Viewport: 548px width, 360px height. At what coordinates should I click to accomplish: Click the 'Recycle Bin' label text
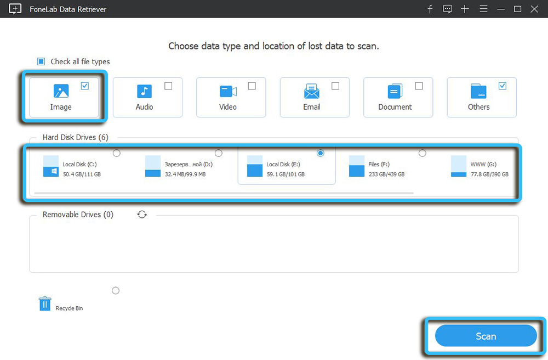(69, 308)
